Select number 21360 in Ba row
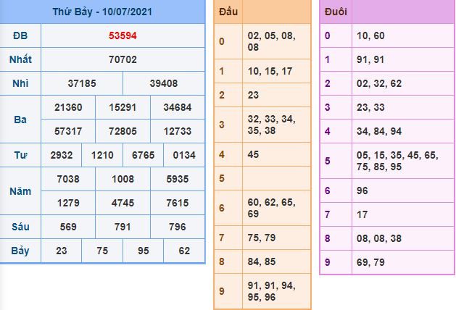The height and width of the screenshot is (310, 456). tap(68, 107)
